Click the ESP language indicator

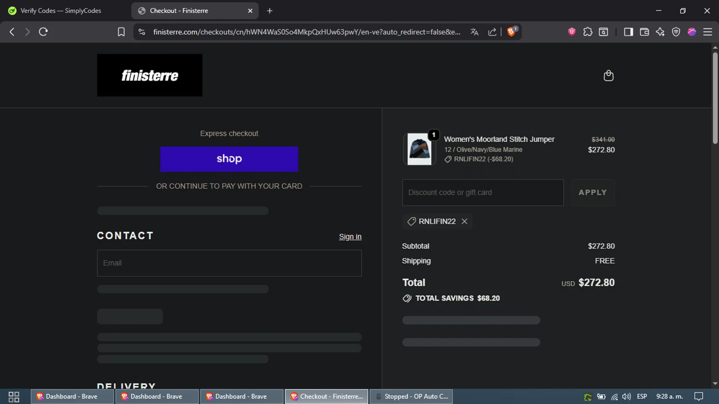(642, 396)
